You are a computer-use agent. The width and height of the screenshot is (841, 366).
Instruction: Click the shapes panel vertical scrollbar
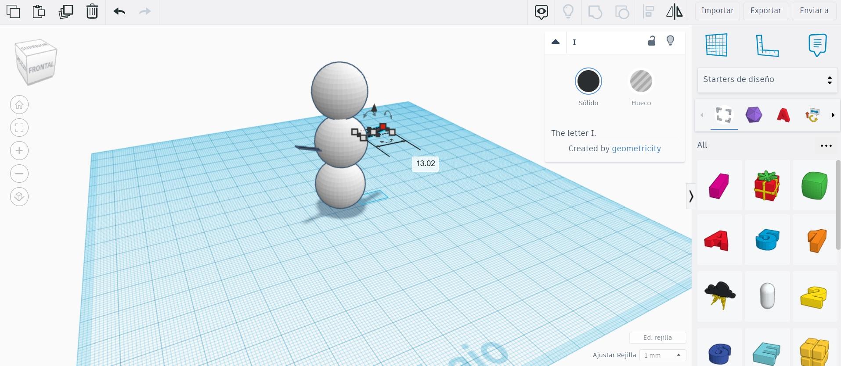[838, 206]
